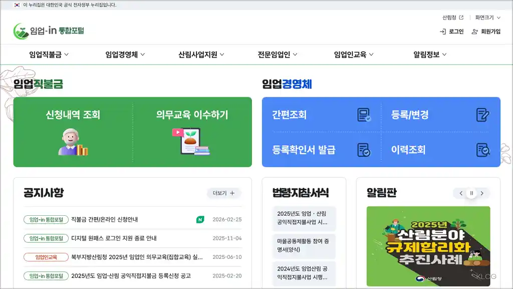Image resolution: width=513 pixels, height=289 pixels.
Task: Open 이력조회 using its checkmark-document icon
Action: pos(482,150)
